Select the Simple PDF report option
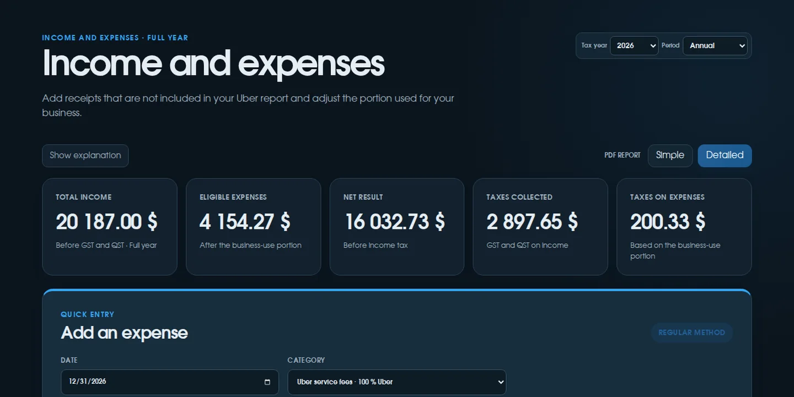The image size is (794, 397). pos(670,155)
